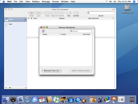Sort recipients by Email column

point(72,34)
